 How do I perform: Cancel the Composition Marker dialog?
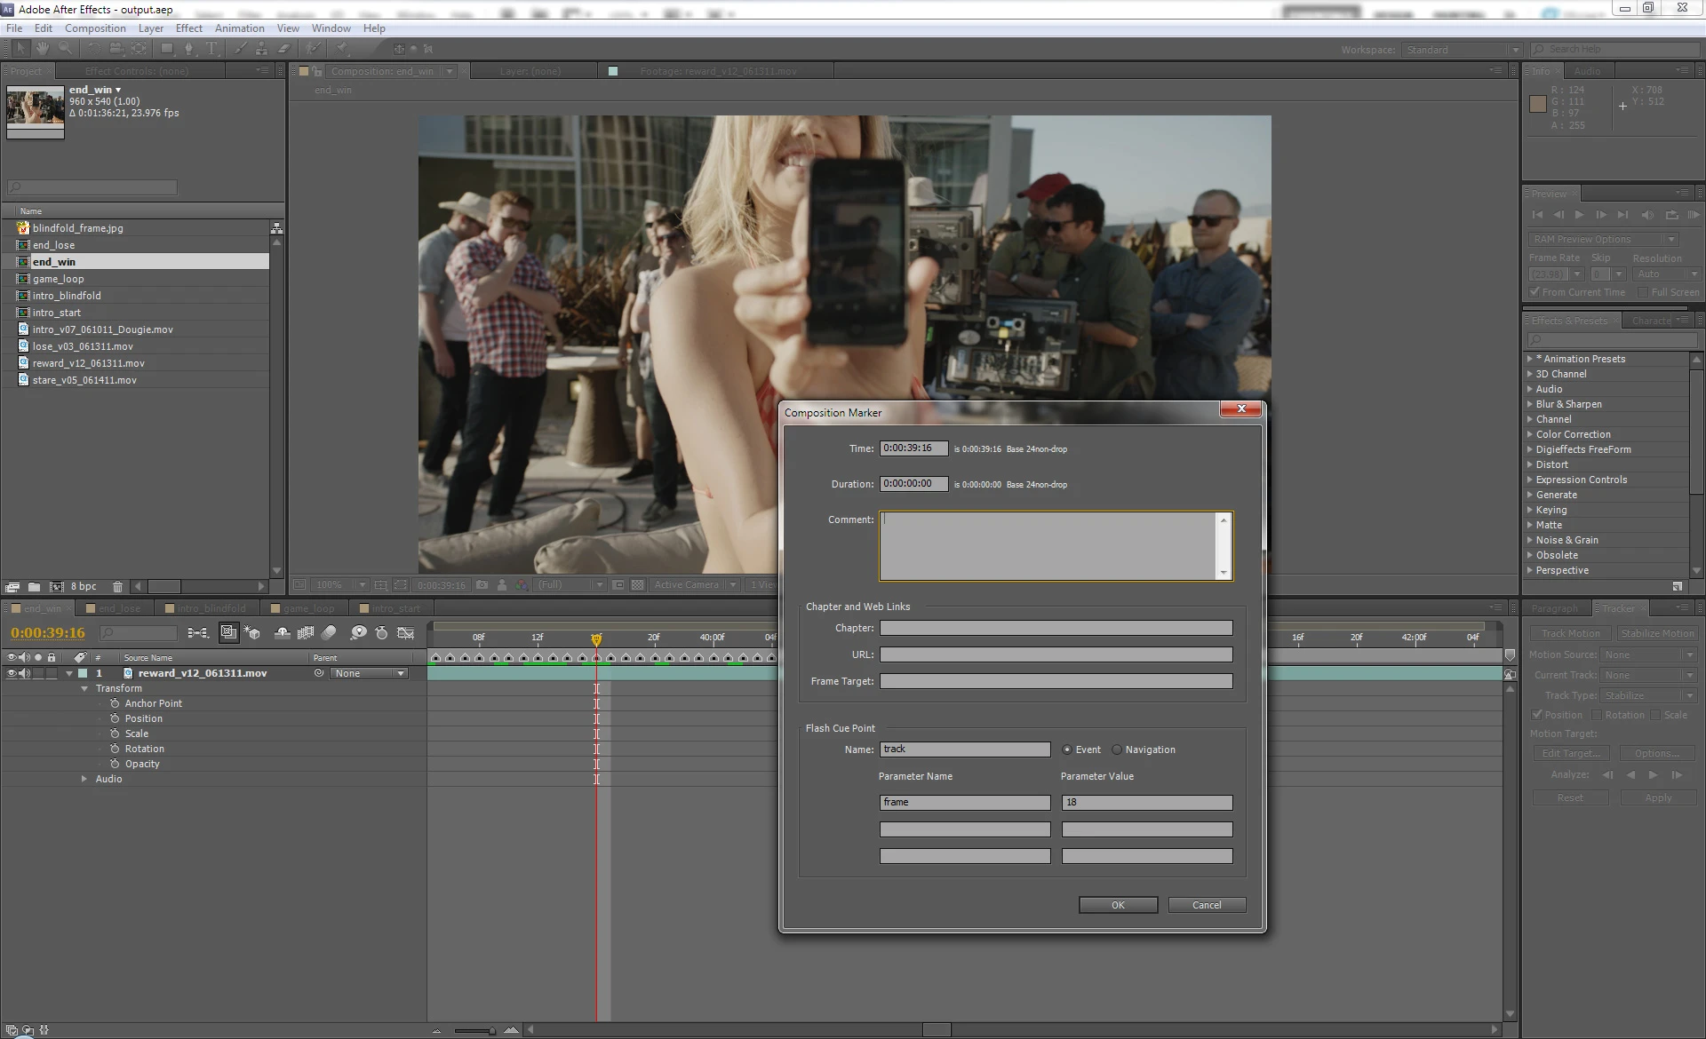(x=1207, y=905)
